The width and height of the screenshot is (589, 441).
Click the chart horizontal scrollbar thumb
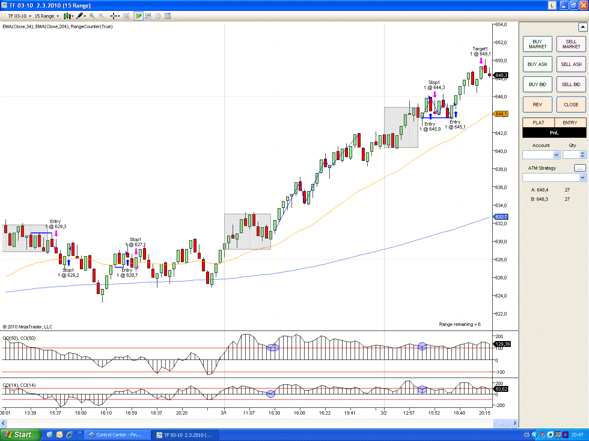coord(501,423)
